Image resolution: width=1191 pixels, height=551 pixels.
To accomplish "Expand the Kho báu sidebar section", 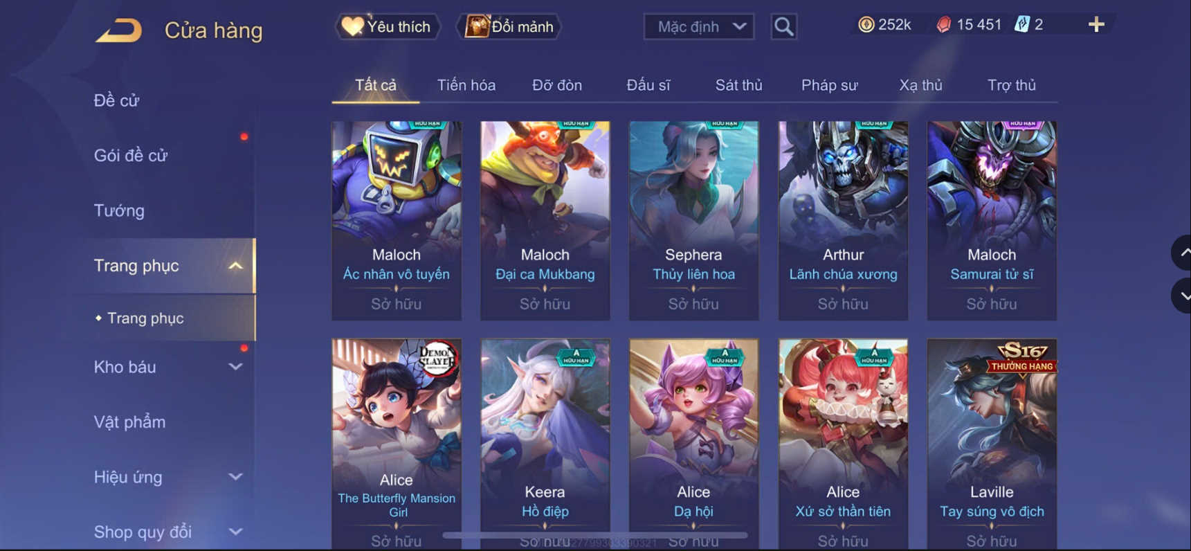I will [235, 367].
